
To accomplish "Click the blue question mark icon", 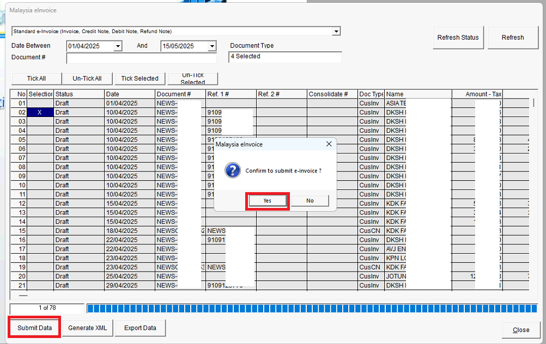I will (233, 171).
